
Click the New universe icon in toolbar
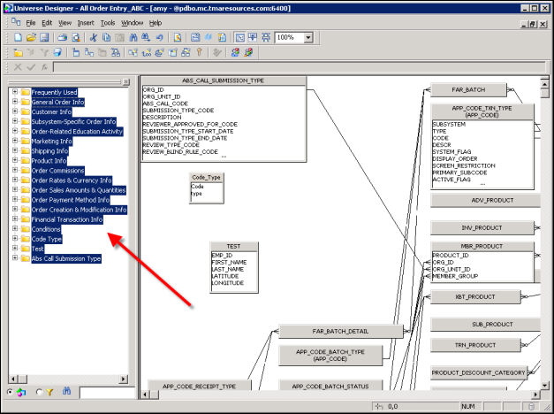(19, 38)
